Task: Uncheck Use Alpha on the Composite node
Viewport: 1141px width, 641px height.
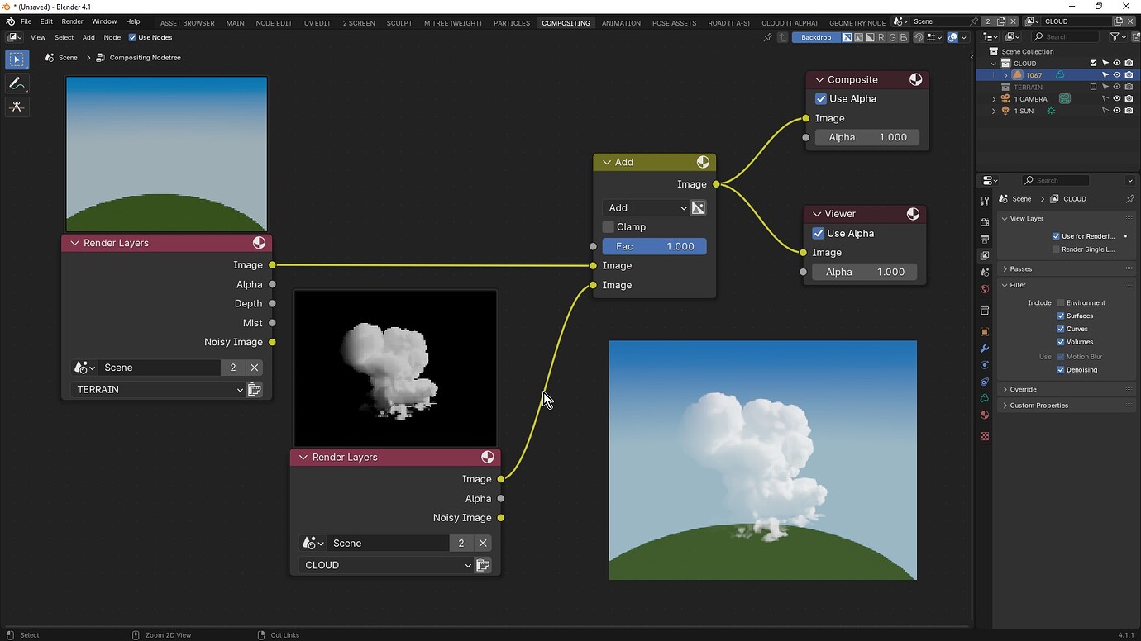Action: point(821,99)
